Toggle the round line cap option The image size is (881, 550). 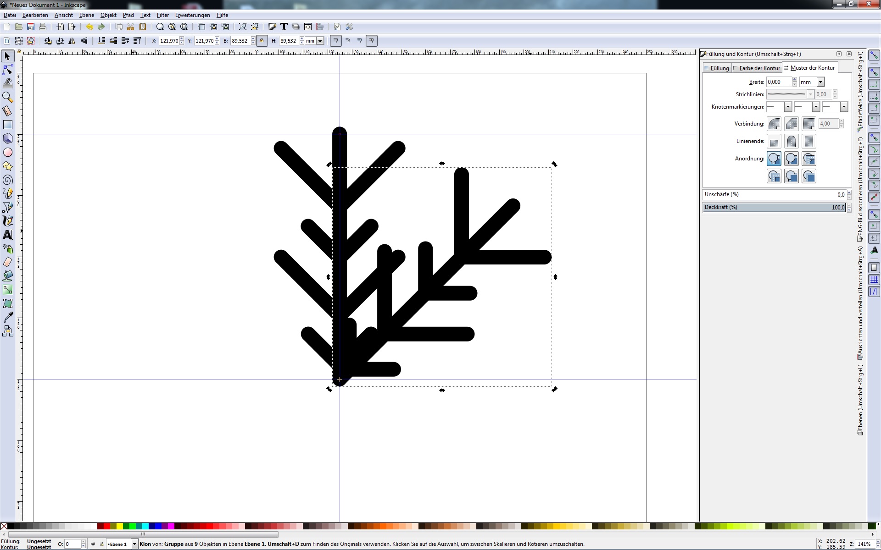coord(791,141)
